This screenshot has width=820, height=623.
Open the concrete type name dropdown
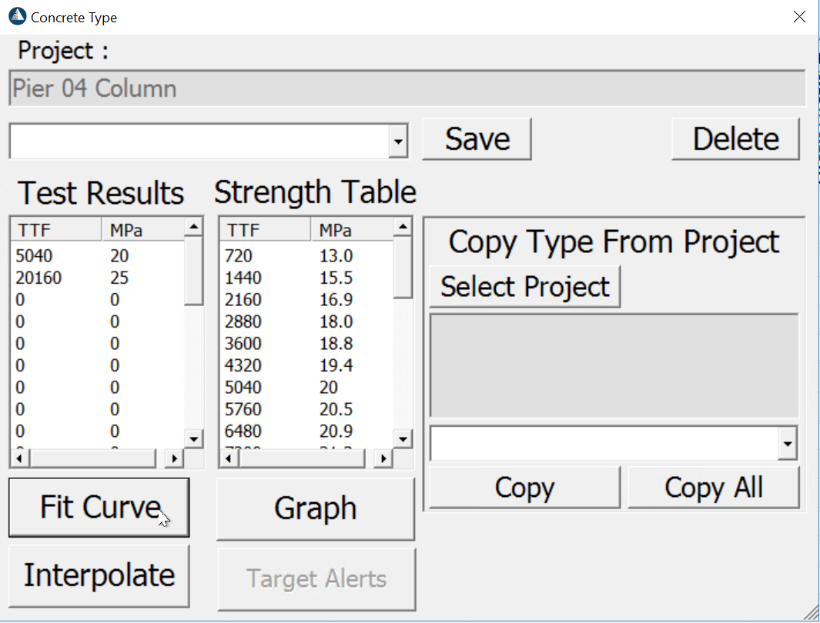pos(398,142)
